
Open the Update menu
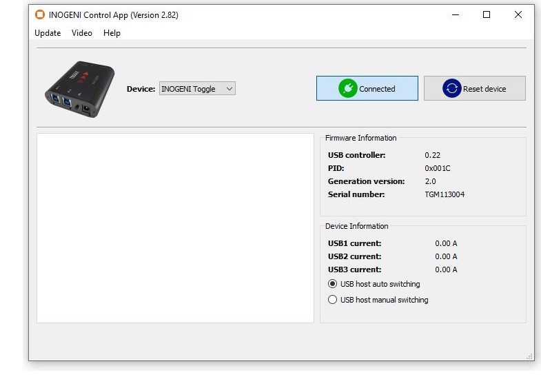48,33
